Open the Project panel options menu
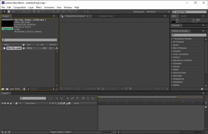The height and width of the screenshot is (134, 208). click(x=54, y=16)
